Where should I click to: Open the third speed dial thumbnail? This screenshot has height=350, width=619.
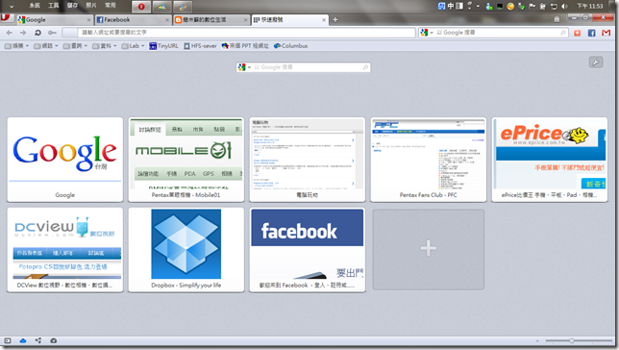tap(308, 160)
